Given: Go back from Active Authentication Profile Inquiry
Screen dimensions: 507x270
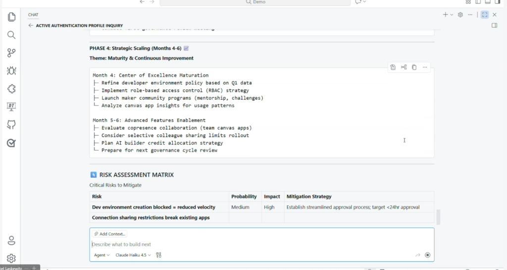Looking at the screenshot, I should coord(31,25).
